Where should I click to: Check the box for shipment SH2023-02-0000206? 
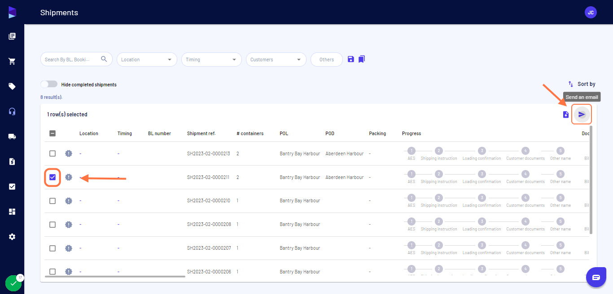pos(53,272)
